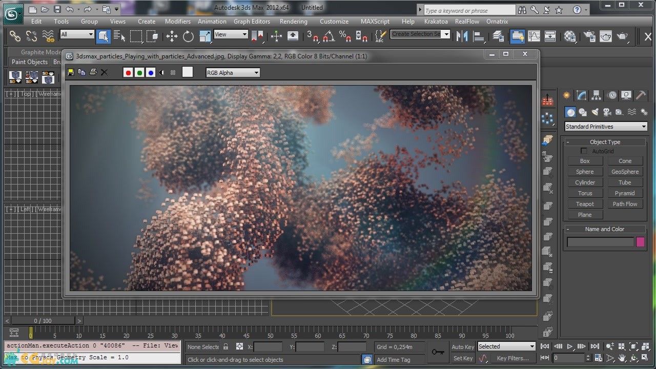
Task: Collapse the Object Type rollout
Action: pyautogui.click(x=605, y=142)
